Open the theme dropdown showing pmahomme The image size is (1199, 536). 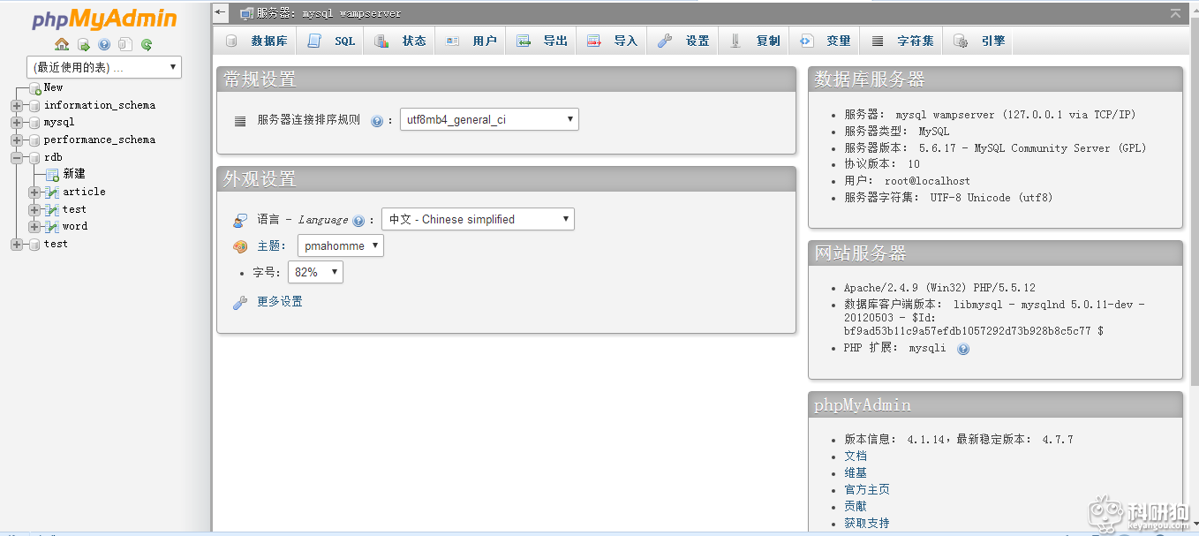pyautogui.click(x=340, y=245)
